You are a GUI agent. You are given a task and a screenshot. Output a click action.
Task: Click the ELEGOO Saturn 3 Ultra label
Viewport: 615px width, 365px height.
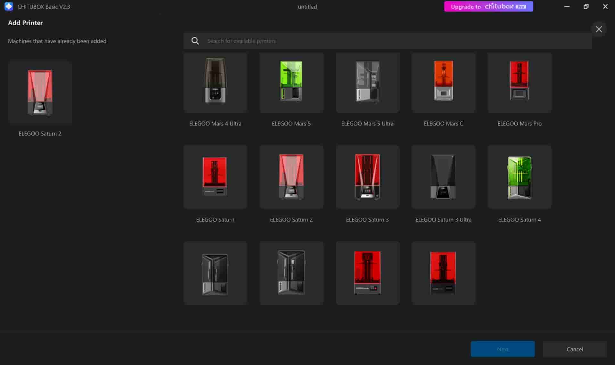(x=443, y=220)
